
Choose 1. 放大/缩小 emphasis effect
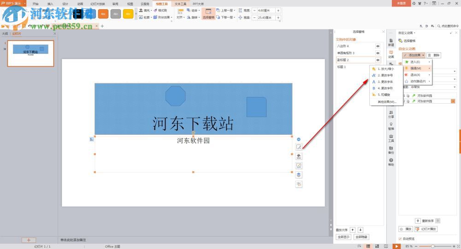[386, 69]
